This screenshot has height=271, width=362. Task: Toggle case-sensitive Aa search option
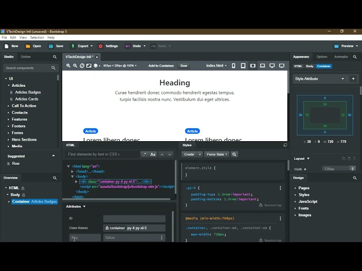153,154
